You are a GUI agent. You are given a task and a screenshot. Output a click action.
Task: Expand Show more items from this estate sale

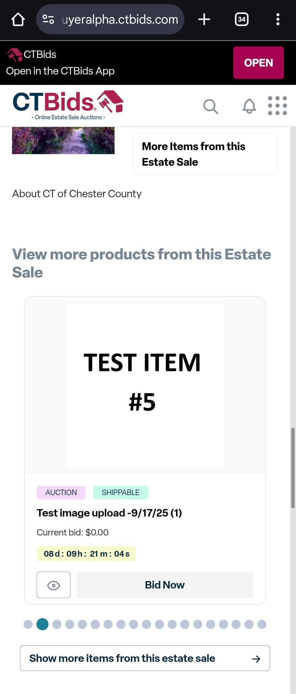(145, 658)
